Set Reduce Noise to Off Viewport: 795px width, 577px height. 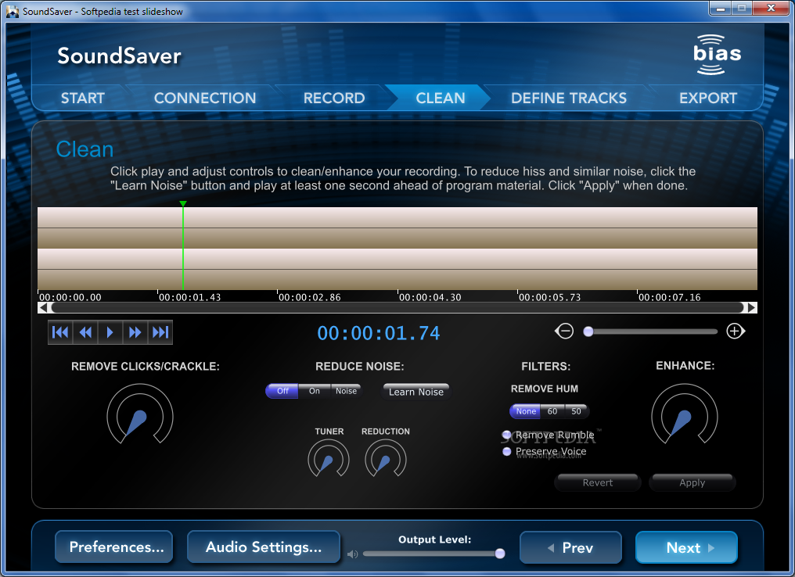click(x=282, y=391)
